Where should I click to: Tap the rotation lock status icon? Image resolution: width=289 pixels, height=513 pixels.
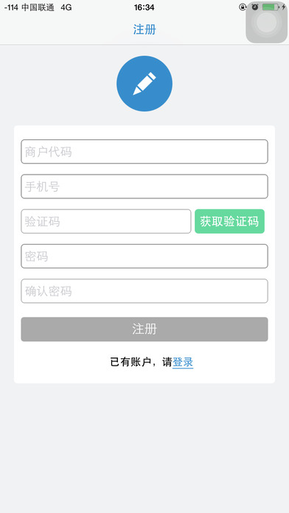[x=243, y=7]
